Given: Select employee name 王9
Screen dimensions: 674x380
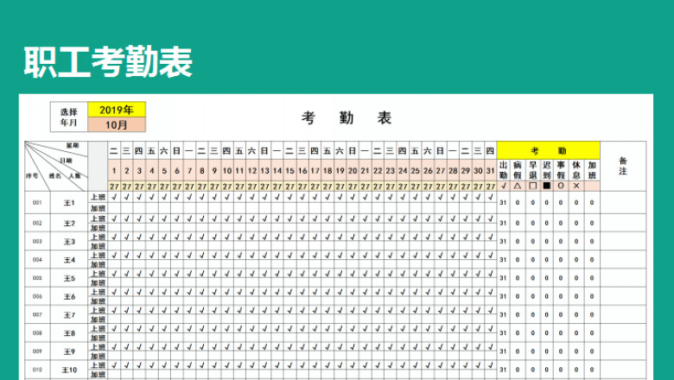Looking at the screenshot, I should click(69, 351).
